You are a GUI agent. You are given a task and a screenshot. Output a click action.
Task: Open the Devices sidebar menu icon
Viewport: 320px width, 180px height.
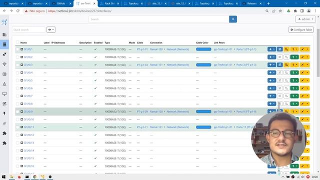4,44
